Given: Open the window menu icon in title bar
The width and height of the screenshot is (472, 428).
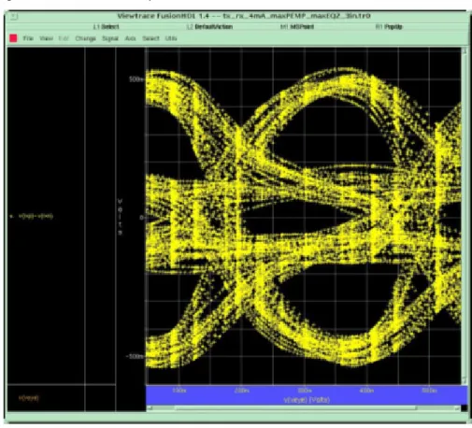Looking at the screenshot, I should coord(14,16).
